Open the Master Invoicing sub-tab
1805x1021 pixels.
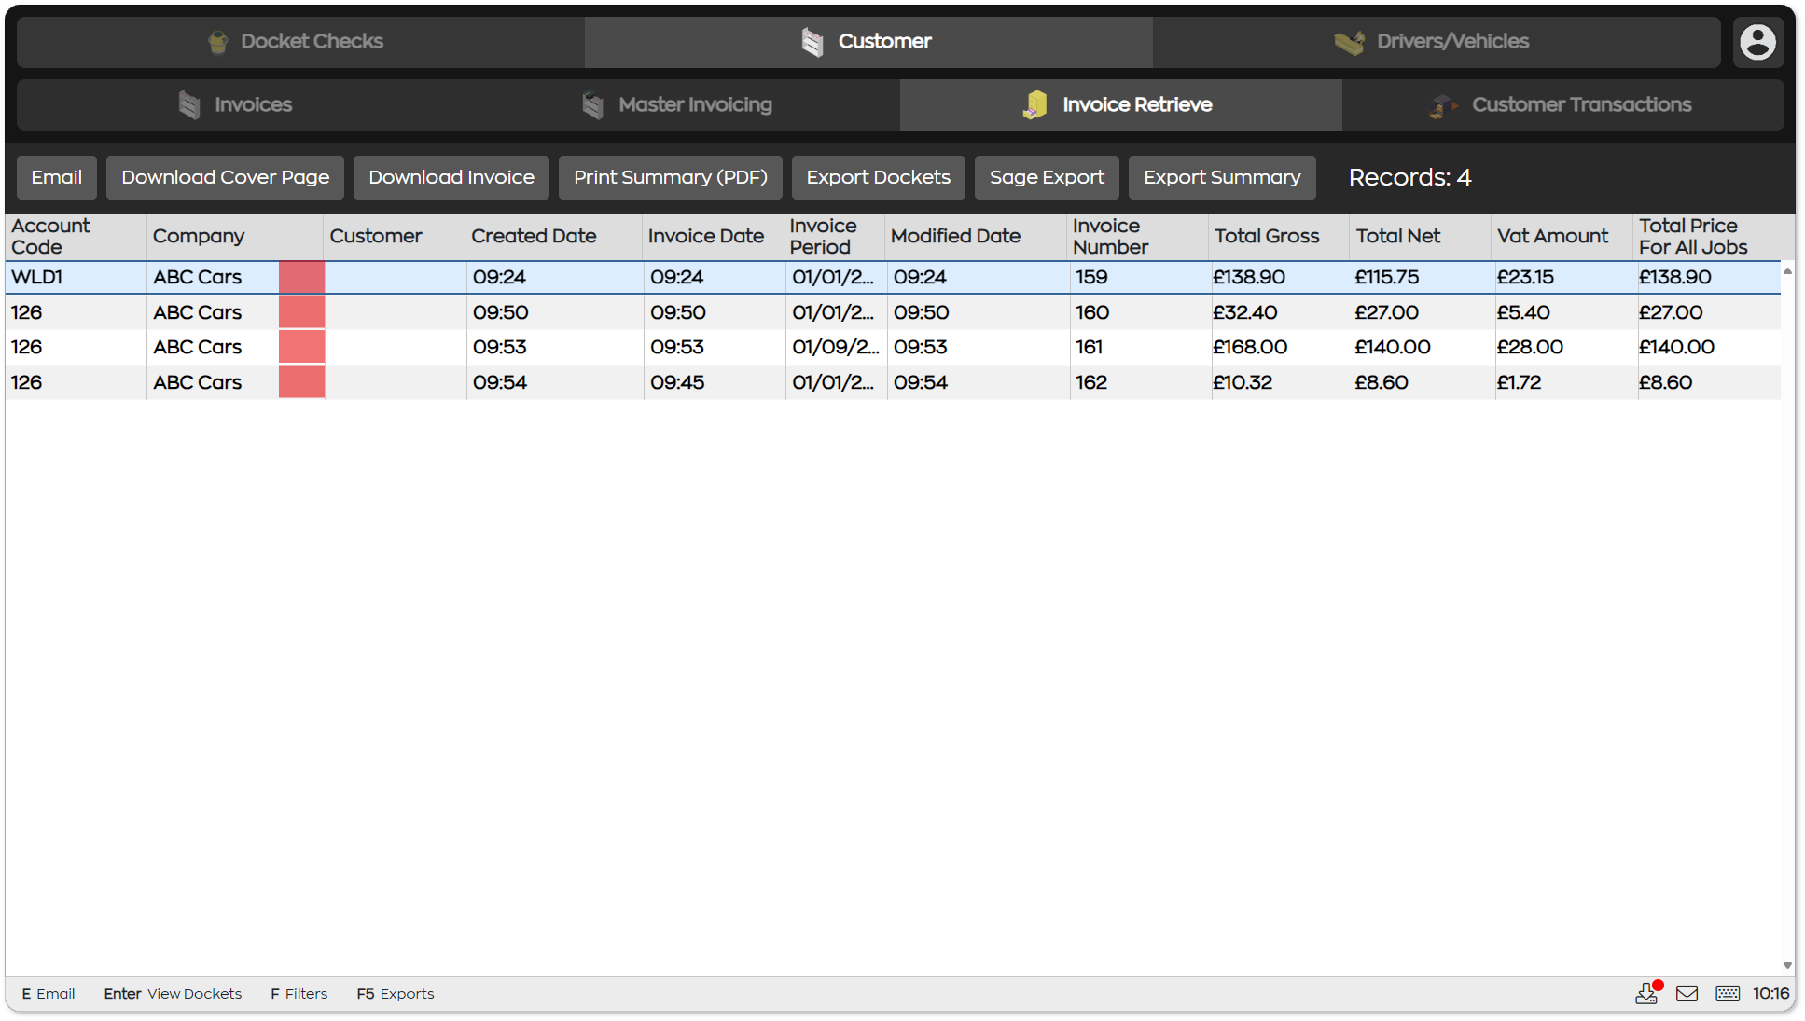(679, 105)
